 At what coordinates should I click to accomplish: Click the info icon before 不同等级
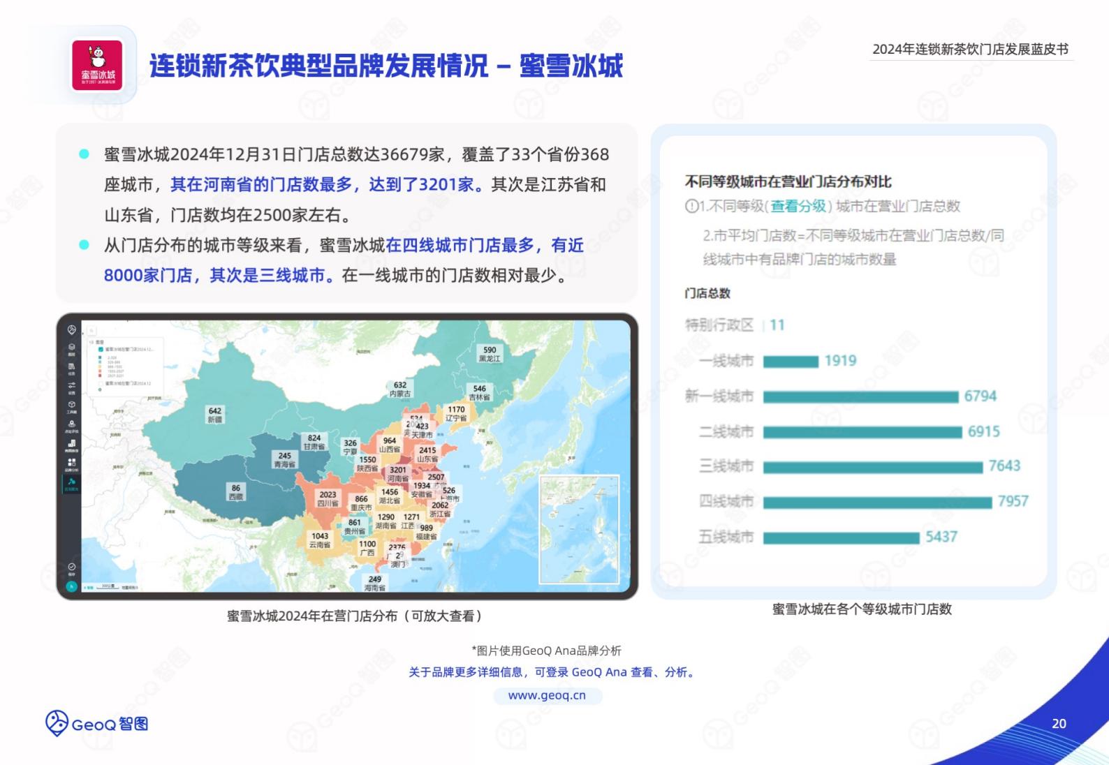[x=691, y=206]
